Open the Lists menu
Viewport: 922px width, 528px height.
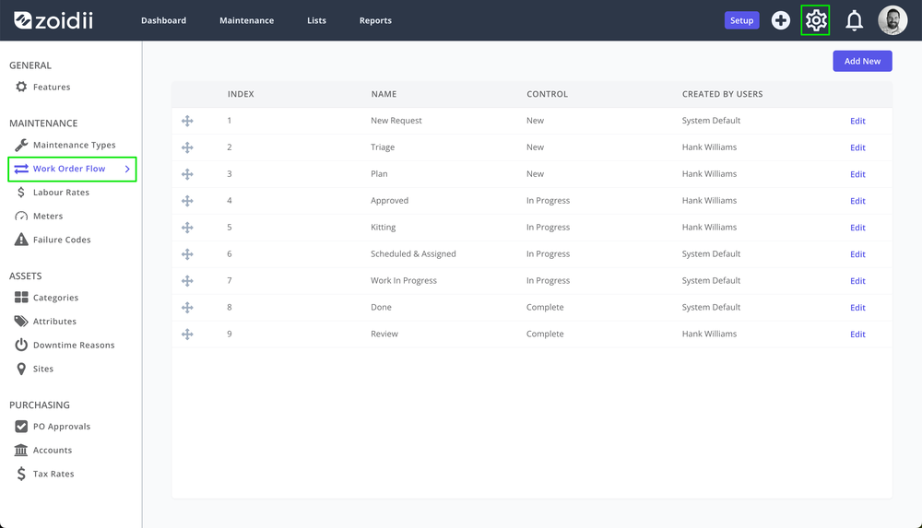coord(316,20)
